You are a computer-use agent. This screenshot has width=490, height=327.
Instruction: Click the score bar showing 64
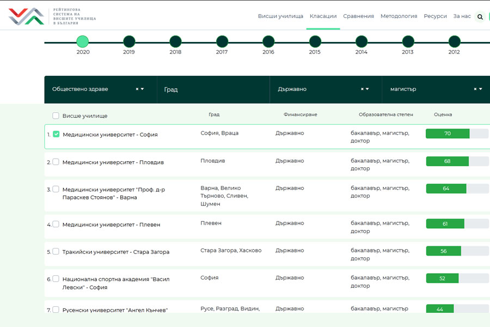[457, 189]
